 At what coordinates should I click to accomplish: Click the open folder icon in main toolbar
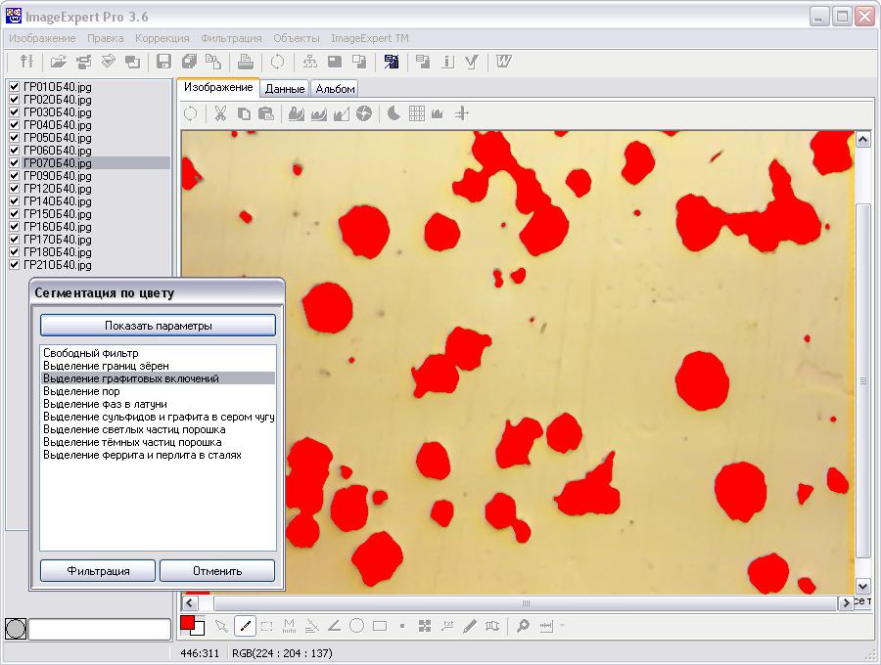pyautogui.click(x=59, y=62)
